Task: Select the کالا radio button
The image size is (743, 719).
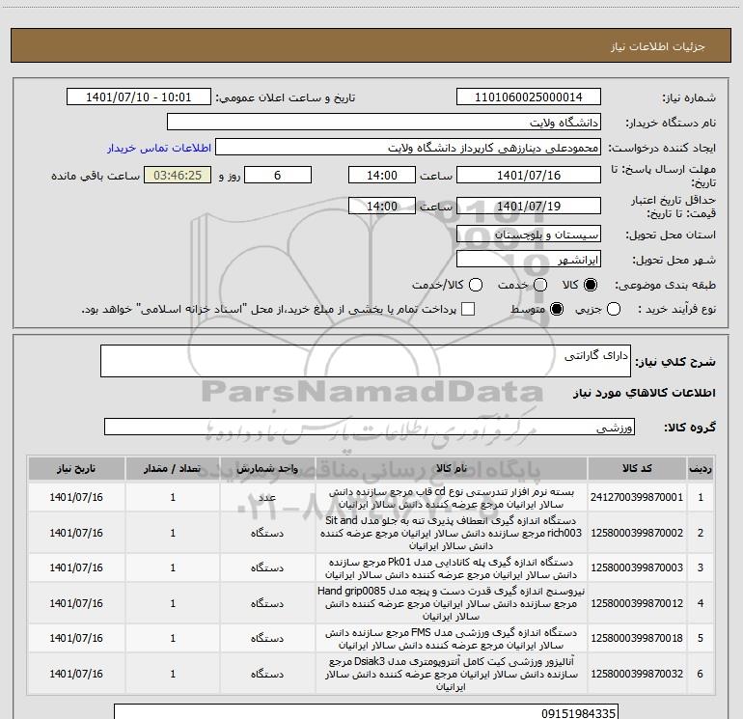Action: click(591, 285)
